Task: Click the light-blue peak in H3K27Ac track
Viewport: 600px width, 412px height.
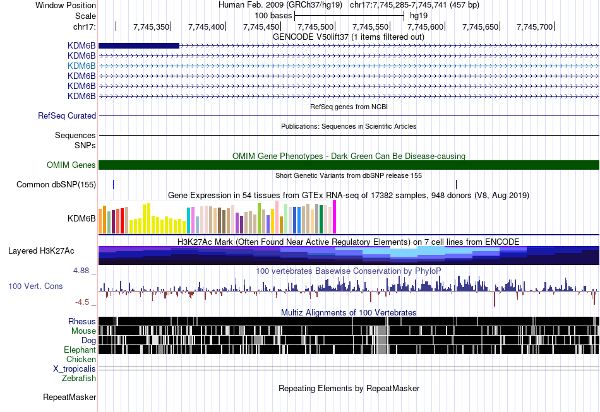Action: point(404,253)
